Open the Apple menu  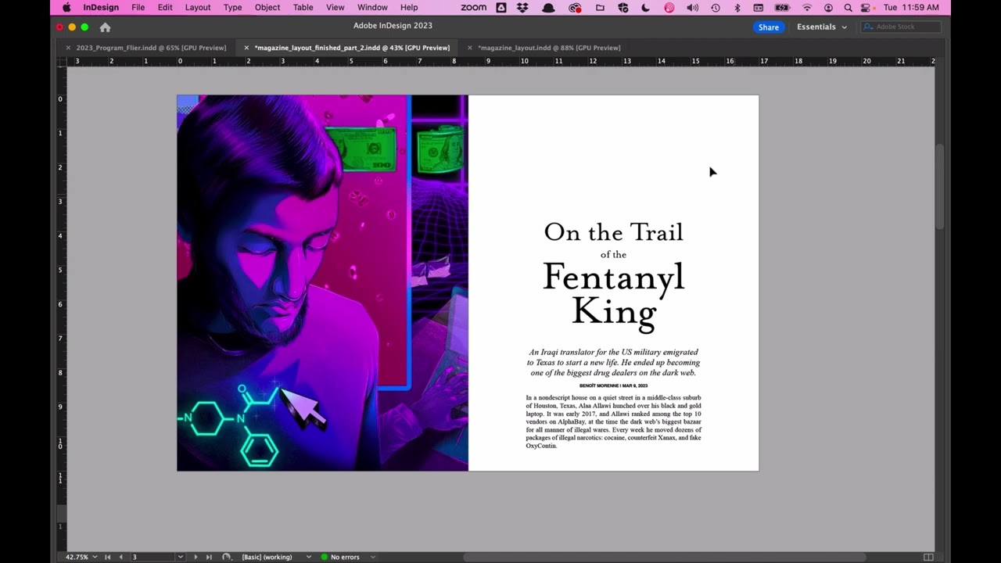66,8
